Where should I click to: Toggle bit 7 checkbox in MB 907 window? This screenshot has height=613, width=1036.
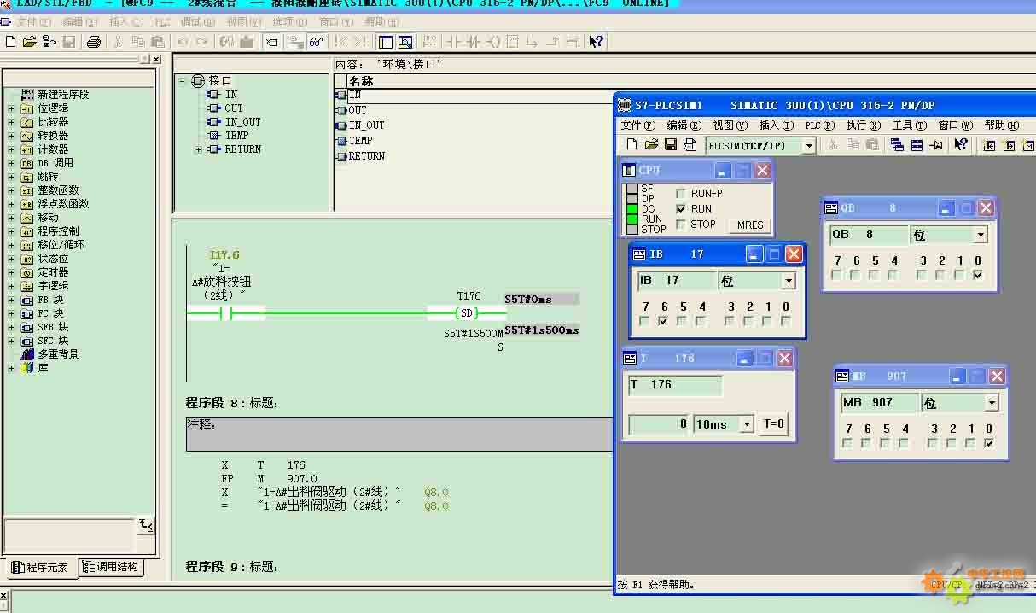point(847,443)
